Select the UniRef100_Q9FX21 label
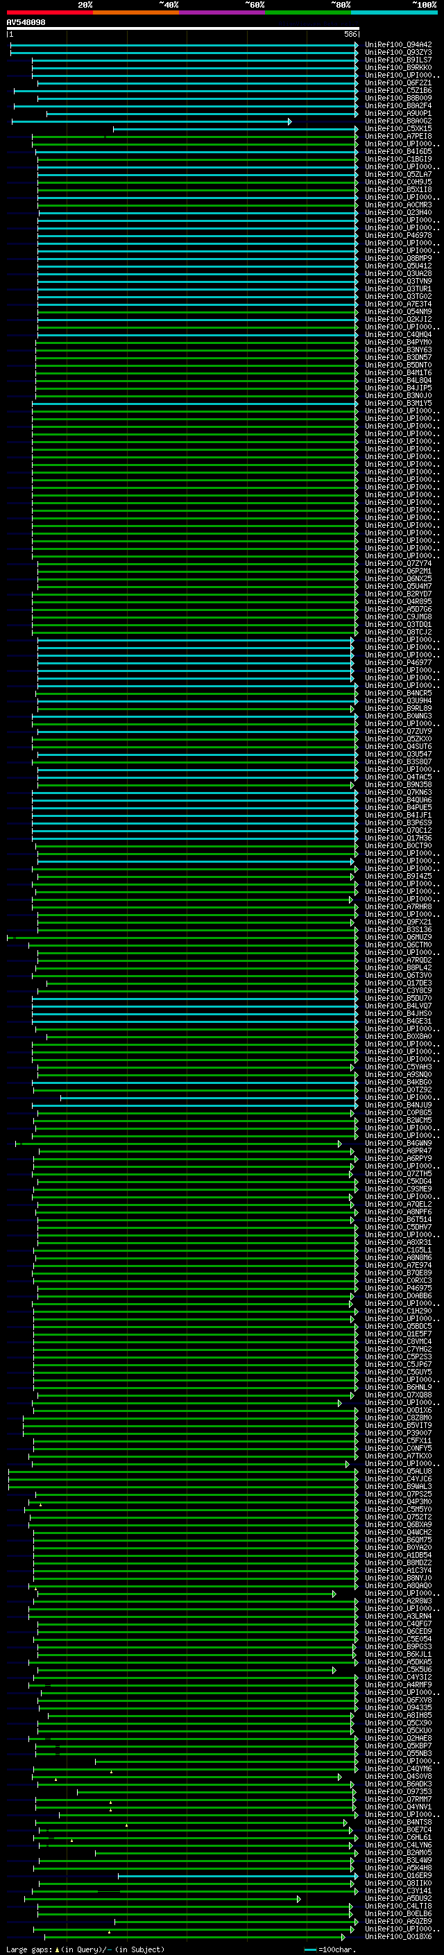 tap(398, 922)
